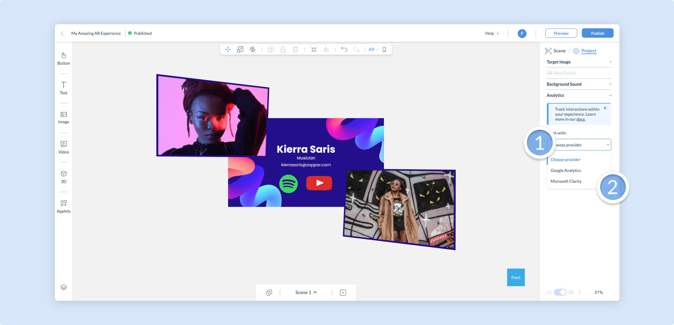Click the Spotify button on the card

[x=288, y=184]
